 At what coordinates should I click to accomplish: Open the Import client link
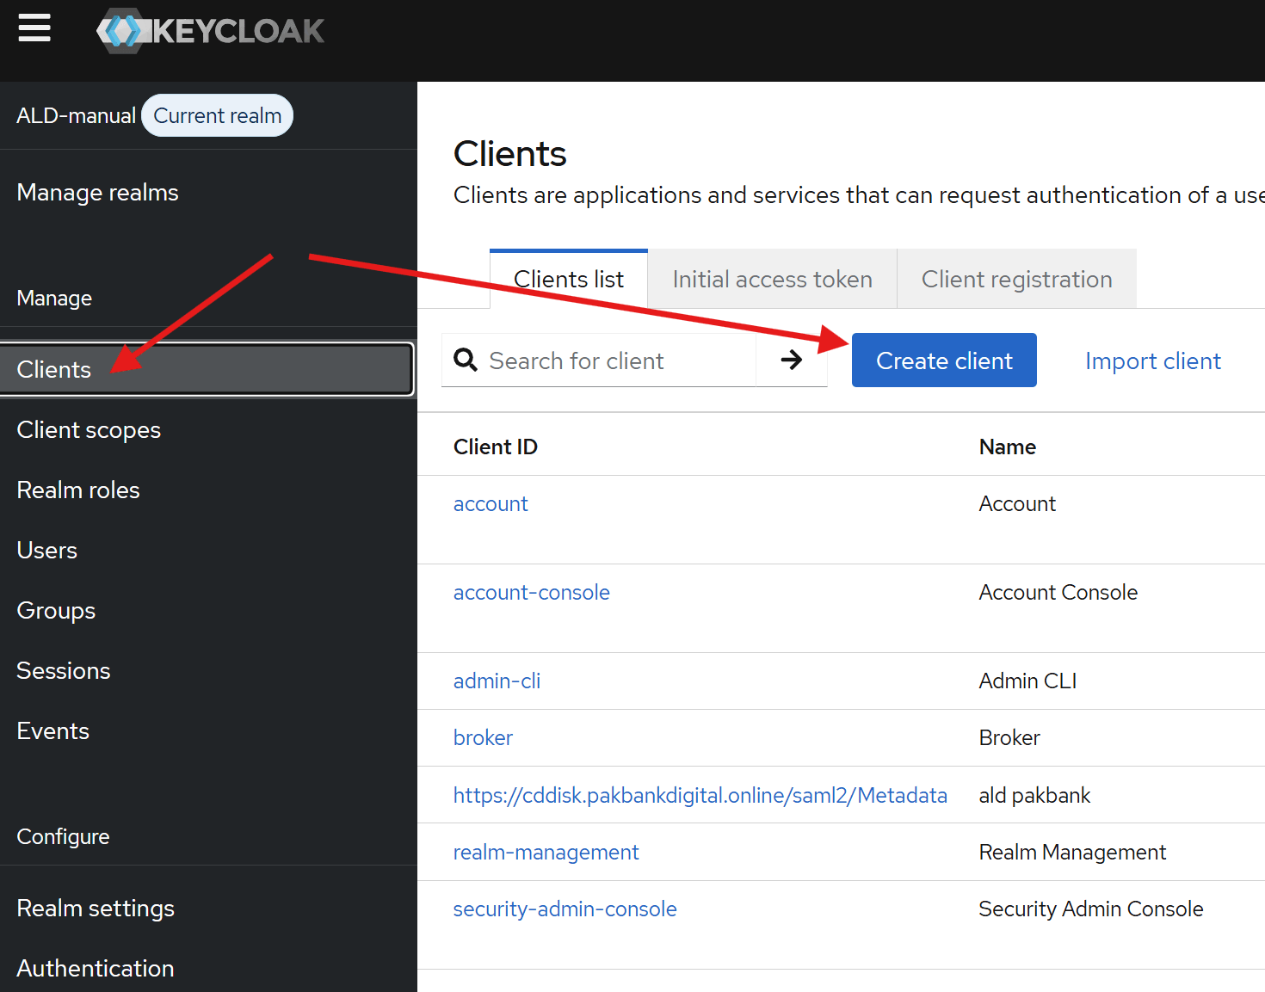[1152, 360]
